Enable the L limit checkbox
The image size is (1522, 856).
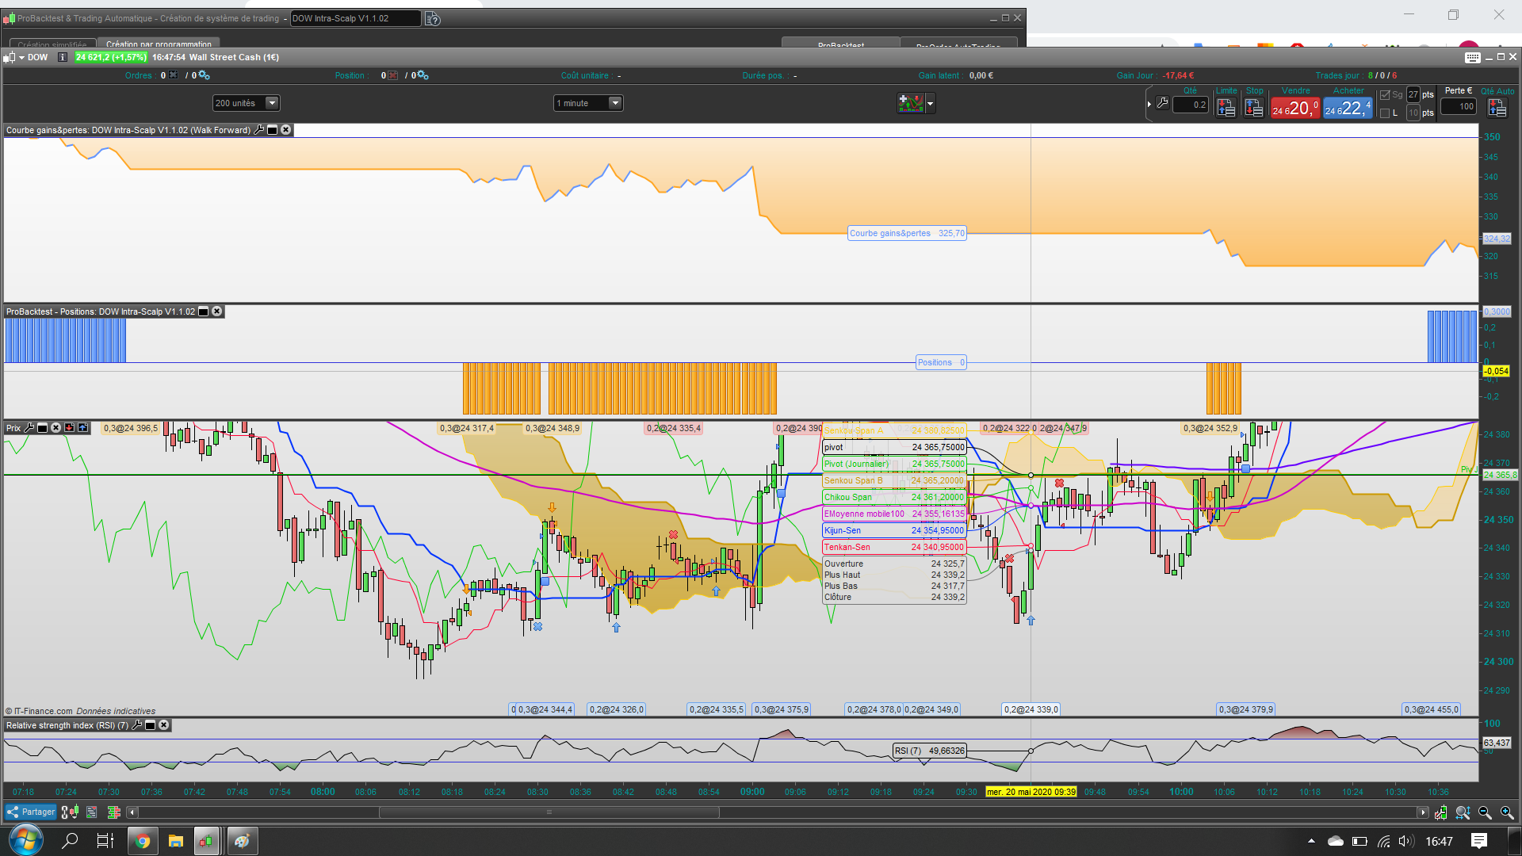1385,113
